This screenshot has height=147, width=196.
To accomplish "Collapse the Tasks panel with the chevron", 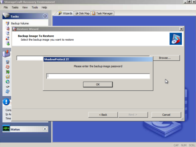I will coord(45,16).
